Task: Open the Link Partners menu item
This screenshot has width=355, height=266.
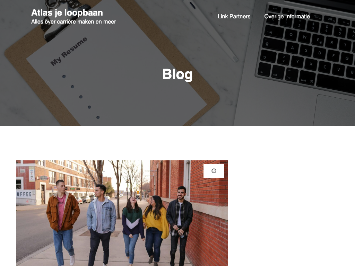Action: click(x=234, y=17)
